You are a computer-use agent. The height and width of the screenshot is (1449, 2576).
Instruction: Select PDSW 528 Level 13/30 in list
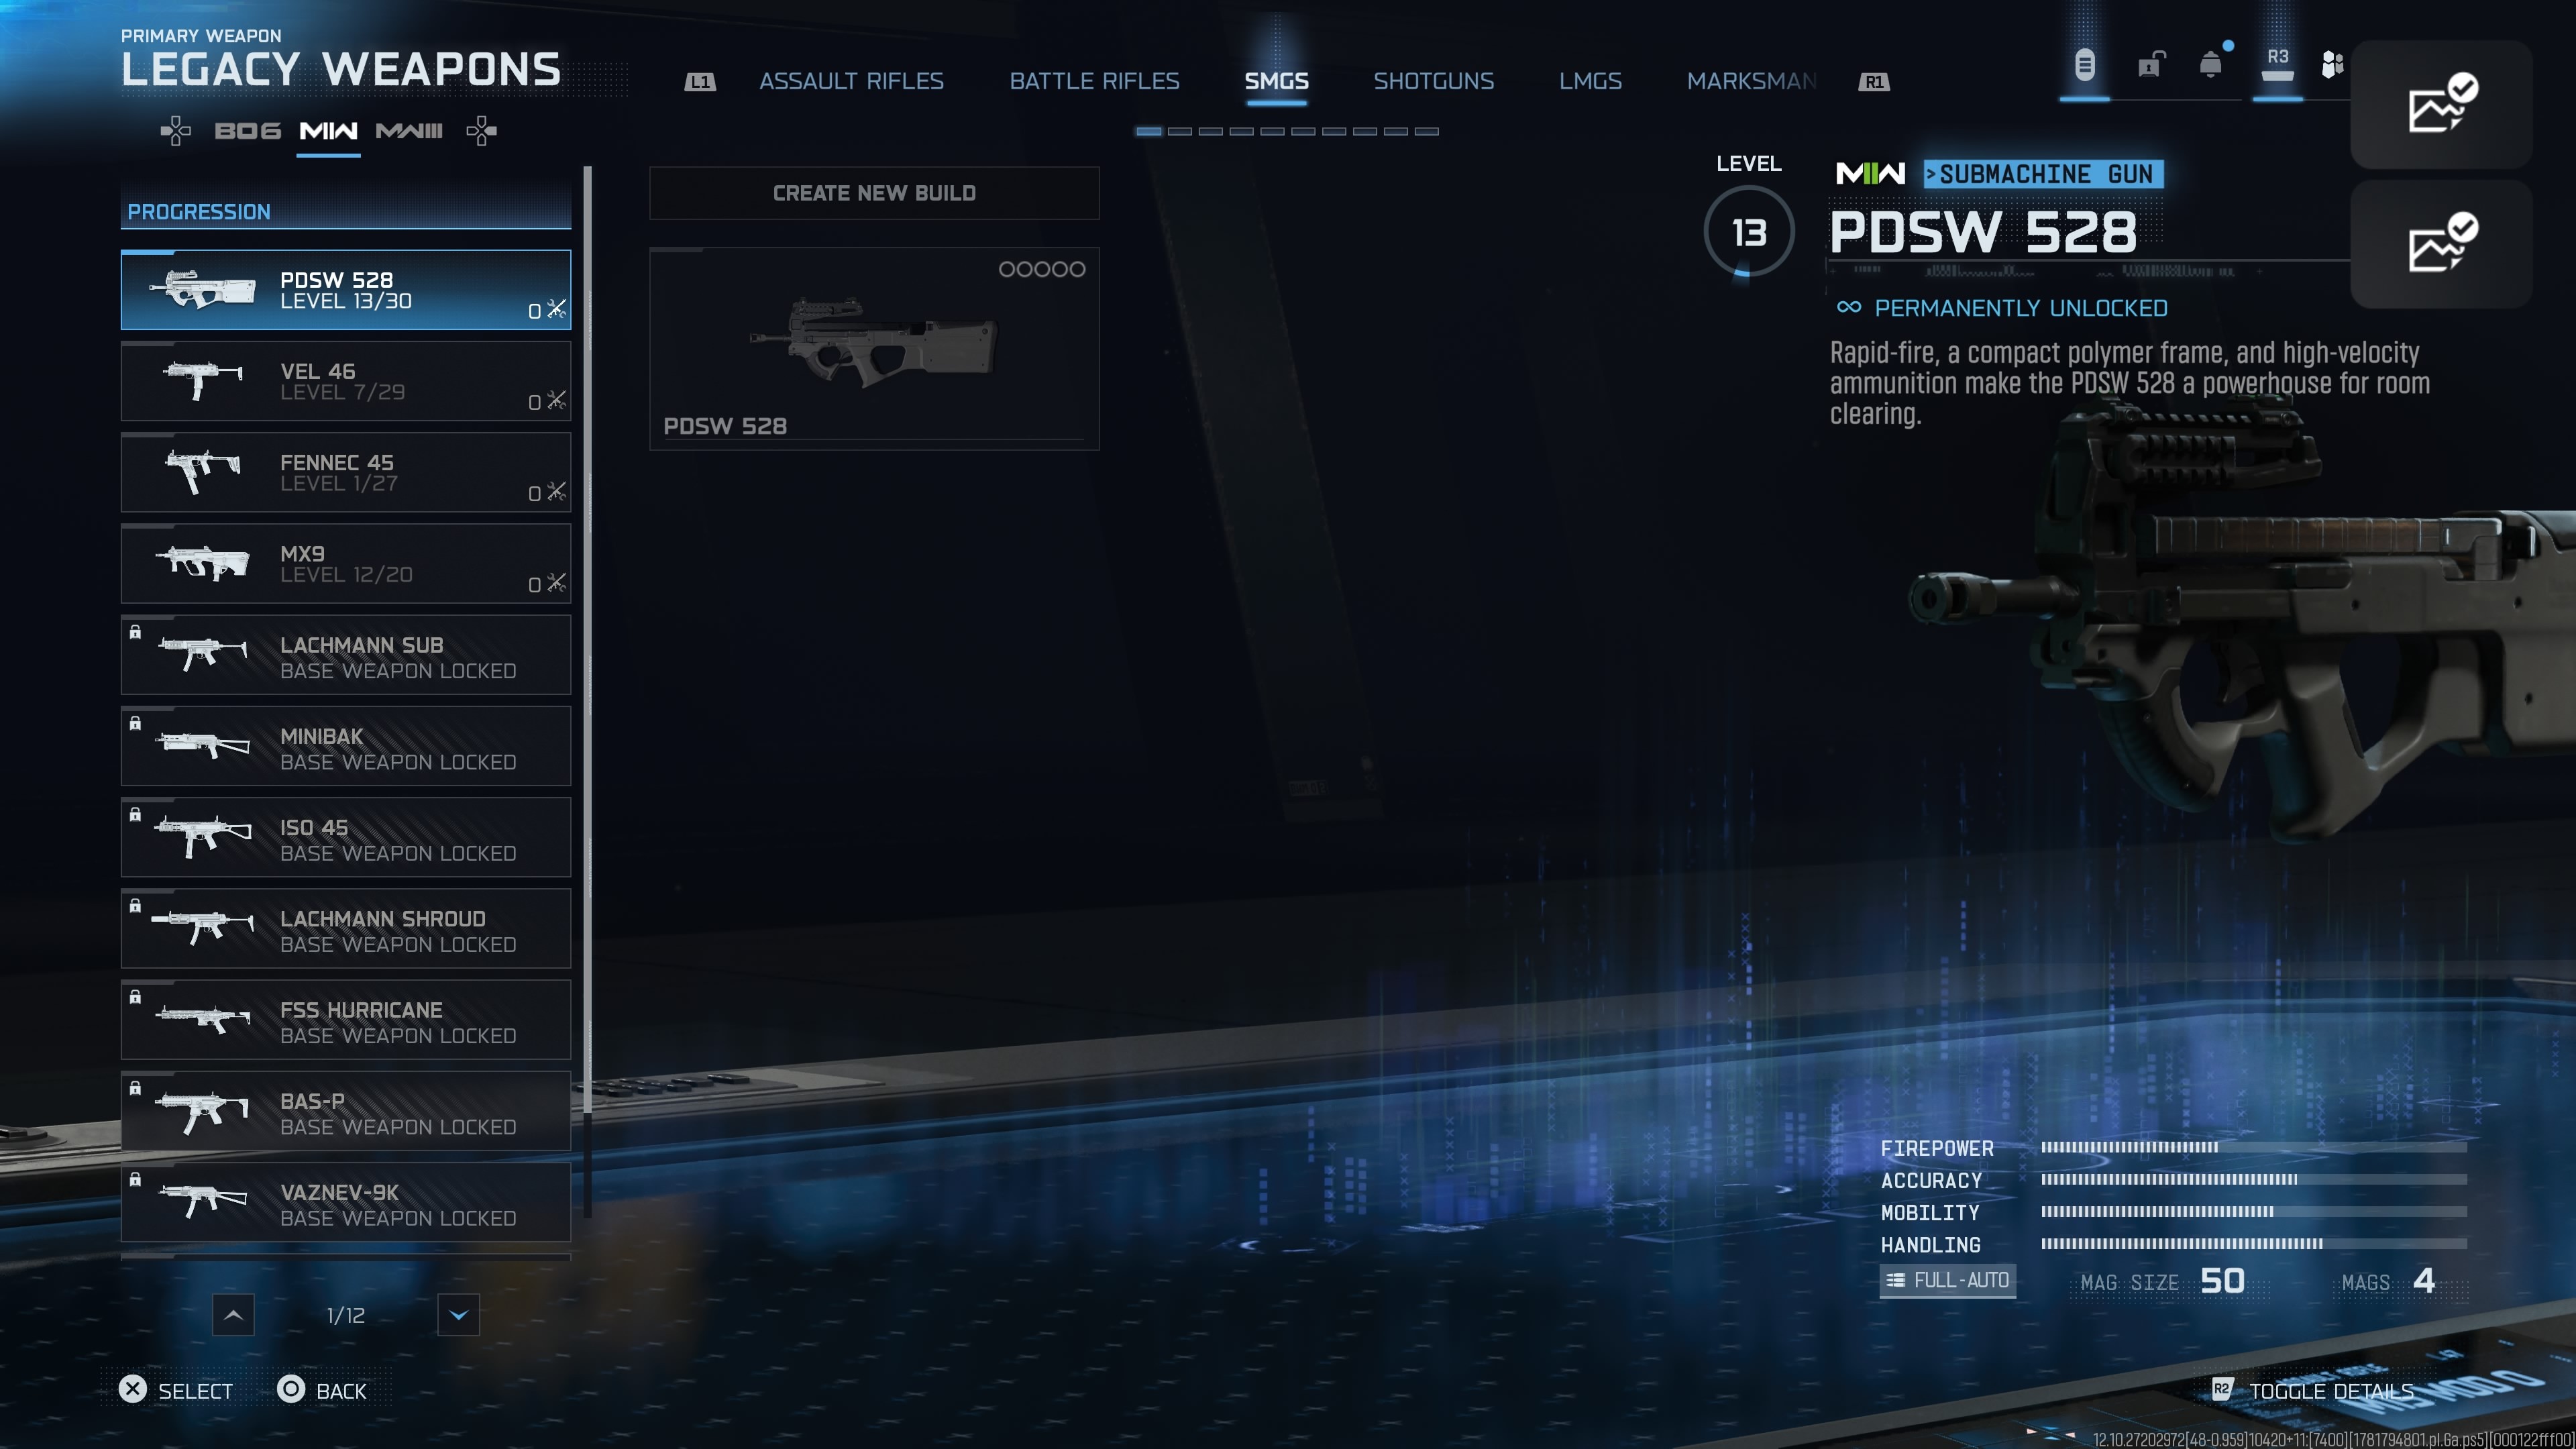346,290
